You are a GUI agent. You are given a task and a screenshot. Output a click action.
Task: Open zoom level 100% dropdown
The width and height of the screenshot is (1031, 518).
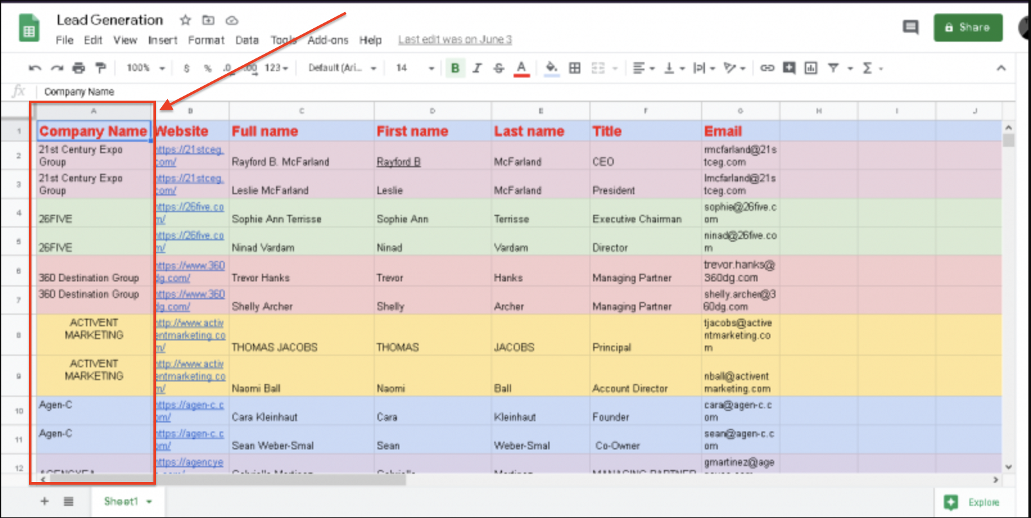(x=146, y=68)
